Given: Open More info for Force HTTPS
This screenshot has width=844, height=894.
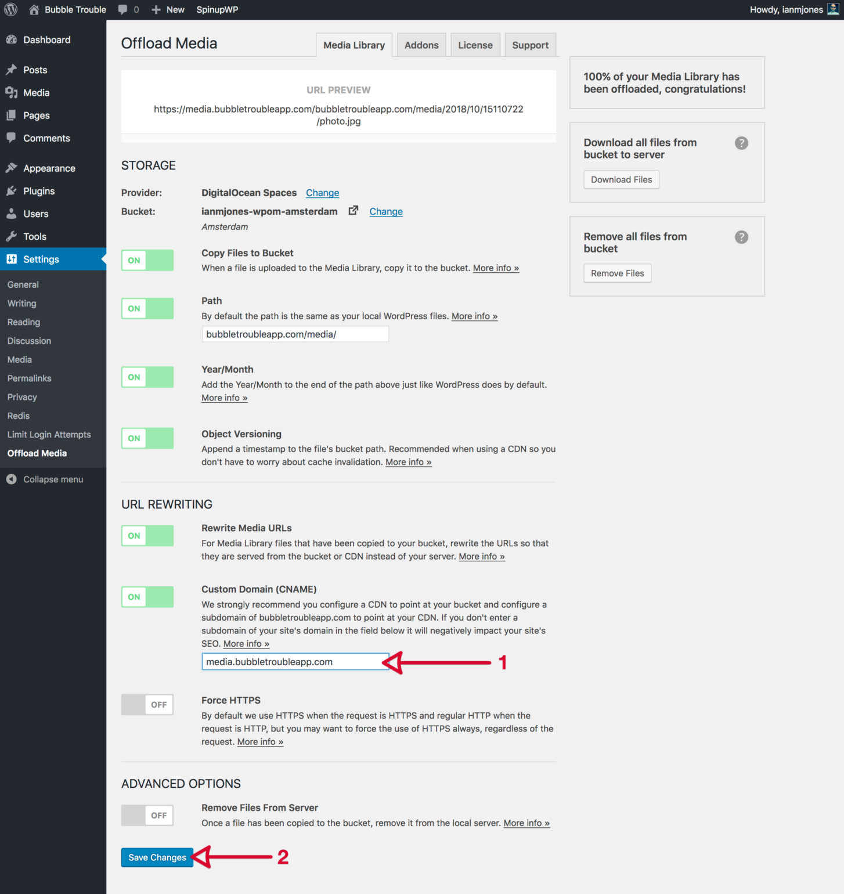Looking at the screenshot, I should (x=260, y=742).
